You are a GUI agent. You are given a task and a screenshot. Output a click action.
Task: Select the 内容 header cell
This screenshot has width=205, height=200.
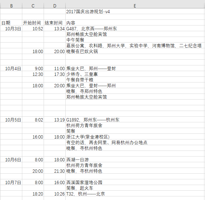(71, 23)
